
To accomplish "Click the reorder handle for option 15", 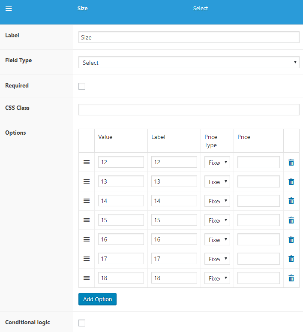I will point(87,220).
